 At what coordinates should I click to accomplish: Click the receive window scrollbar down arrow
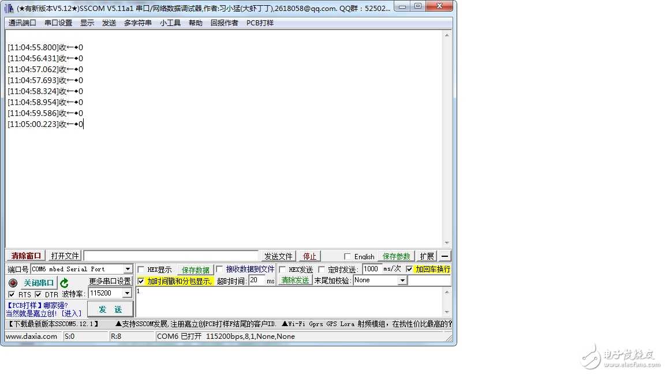tap(447, 243)
